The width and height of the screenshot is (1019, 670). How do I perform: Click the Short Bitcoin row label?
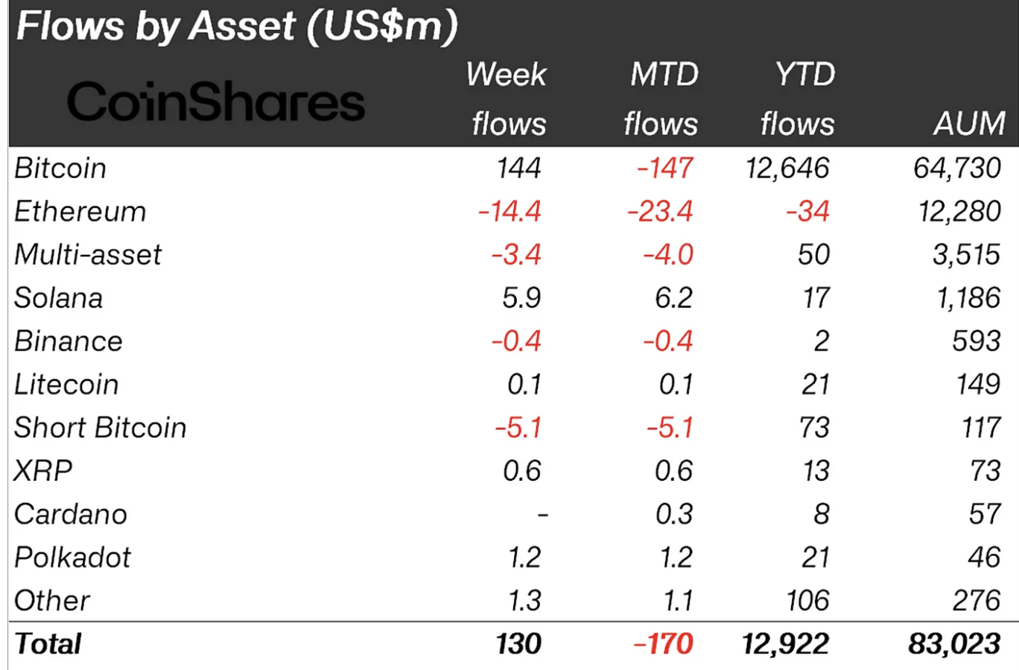coord(101,428)
